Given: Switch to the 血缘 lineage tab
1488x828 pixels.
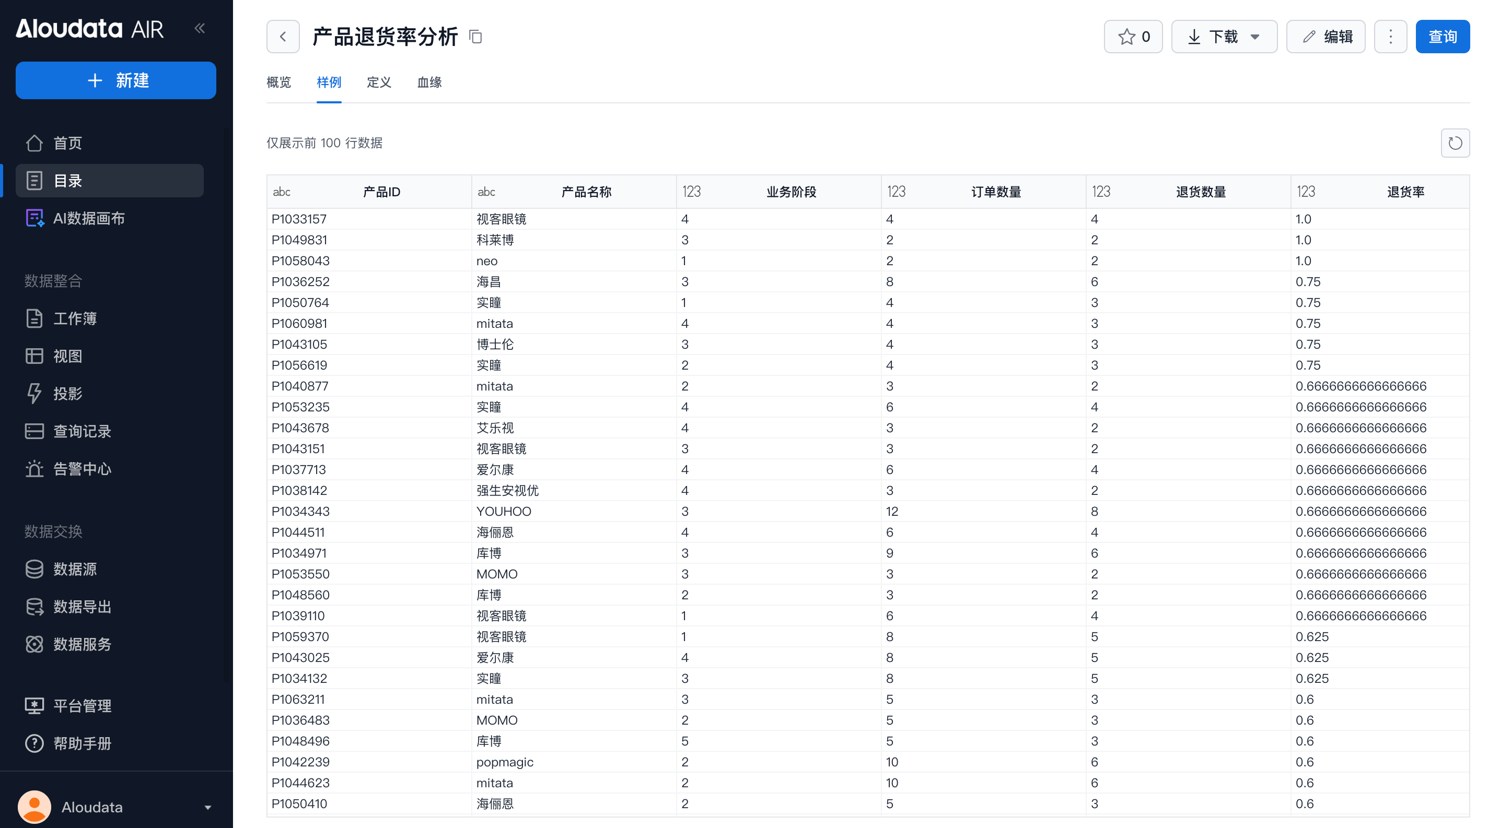Looking at the screenshot, I should coord(429,82).
